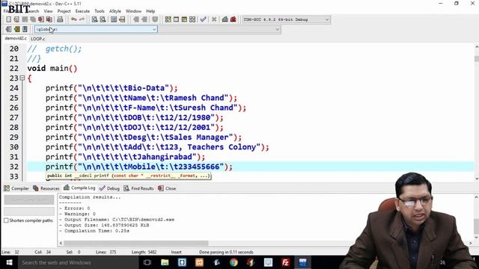Screen dimensions: 479x269
Task: Open the Compiler bottom panel tab
Action: pos(16,188)
